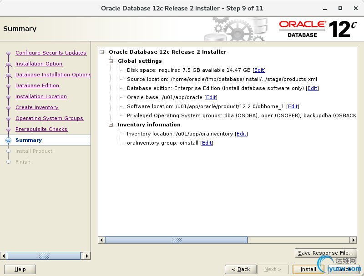Open the Configure Security Updates step

(x=51, y=53)
